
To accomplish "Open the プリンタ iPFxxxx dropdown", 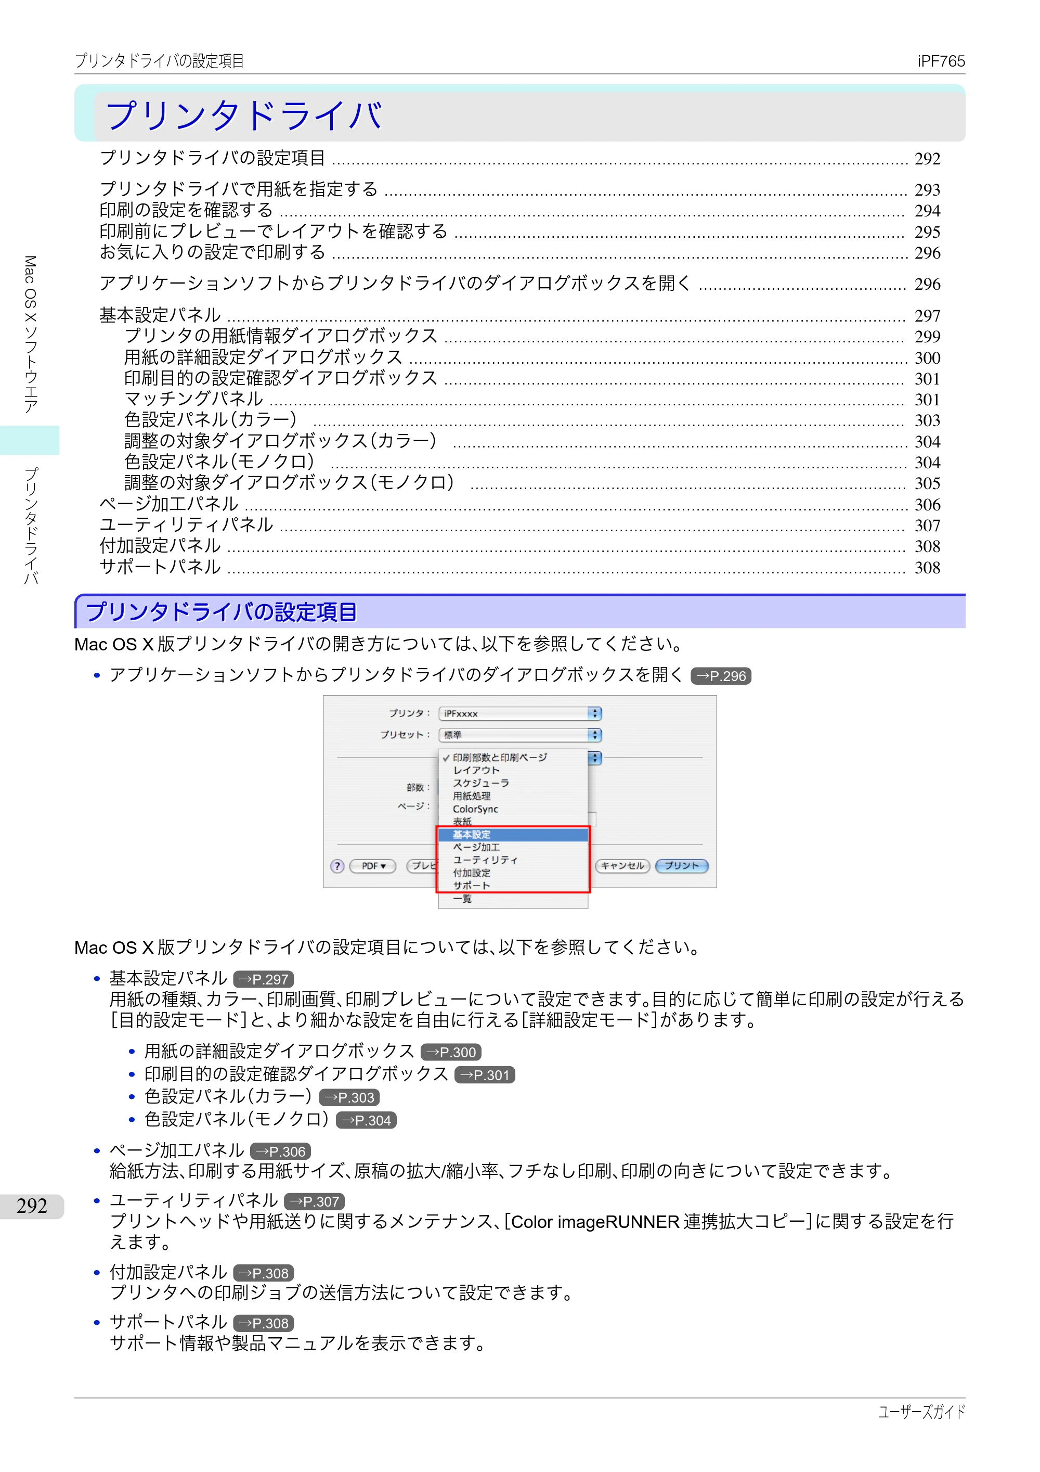I will [519, 713].
